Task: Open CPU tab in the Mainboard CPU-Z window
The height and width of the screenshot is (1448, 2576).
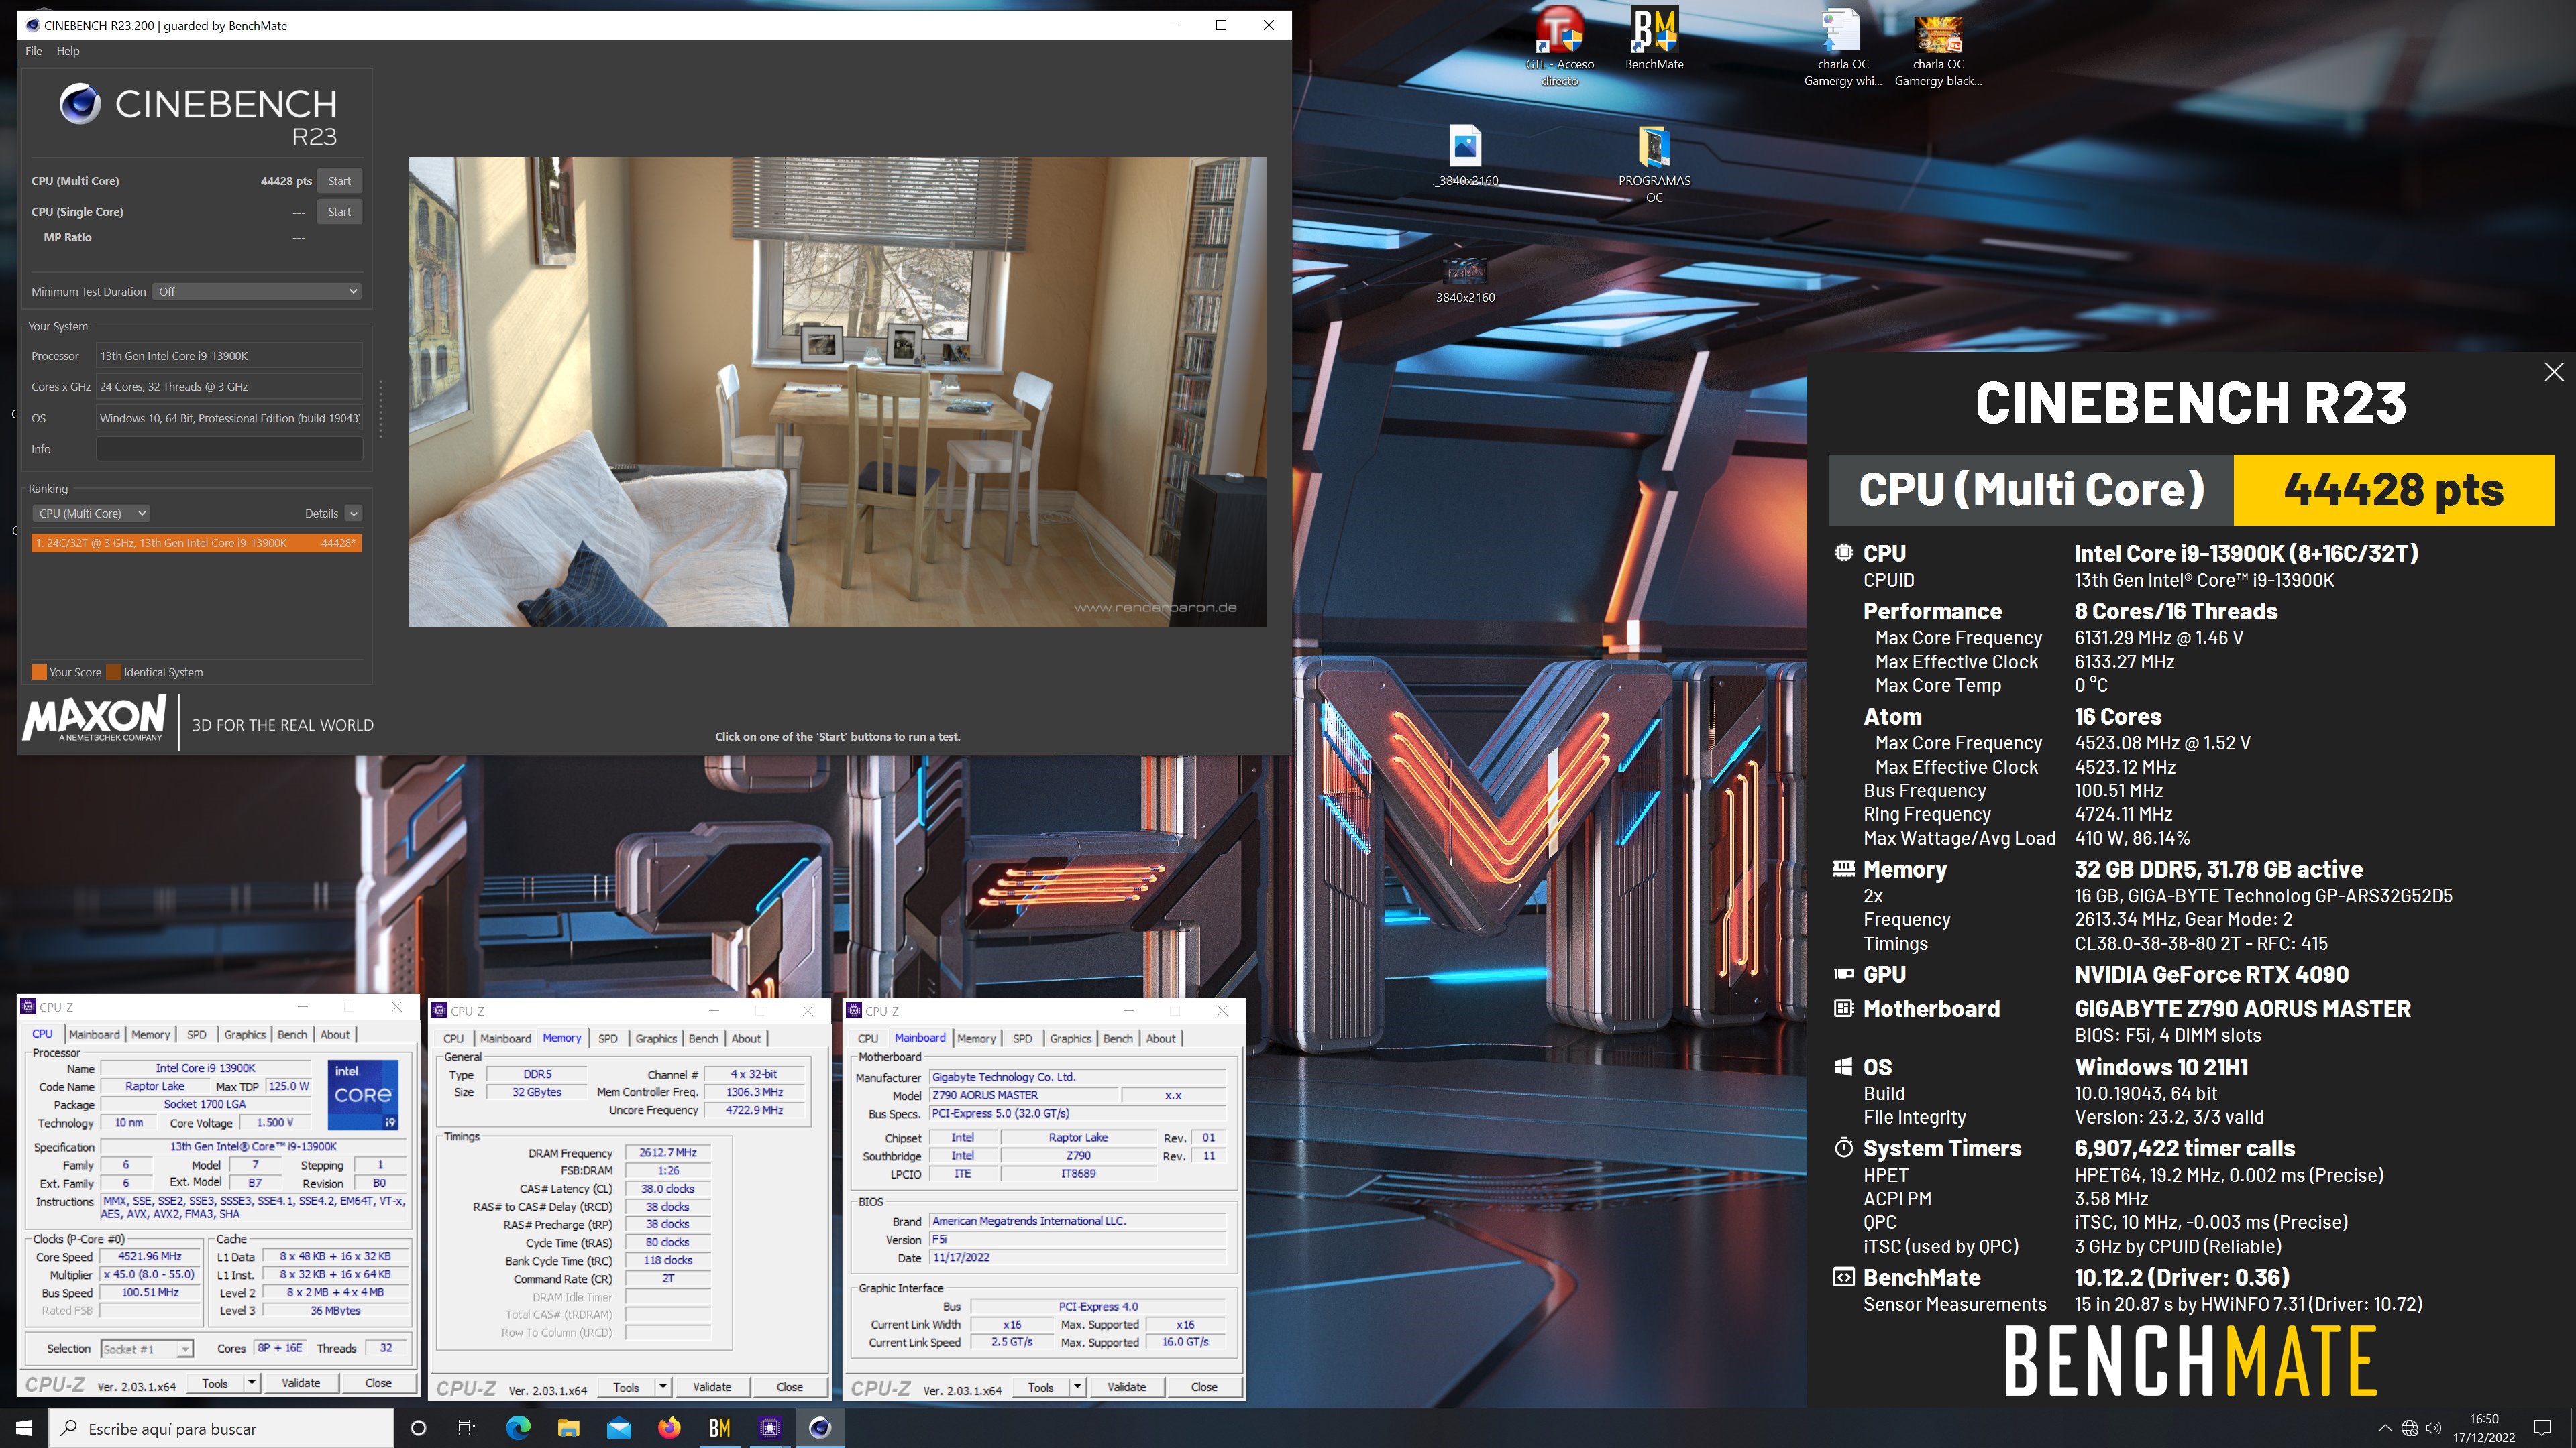Action: [x=868, y=1038]
